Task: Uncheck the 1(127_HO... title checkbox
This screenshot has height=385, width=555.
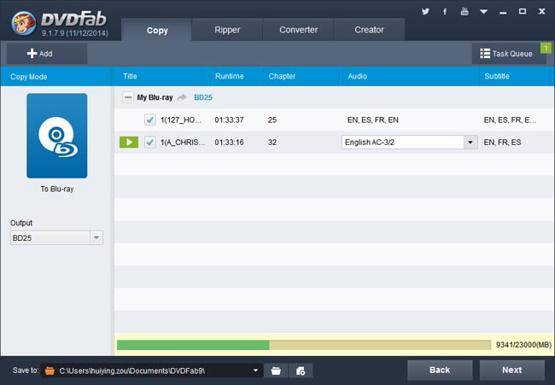Action: coord(149,120)
